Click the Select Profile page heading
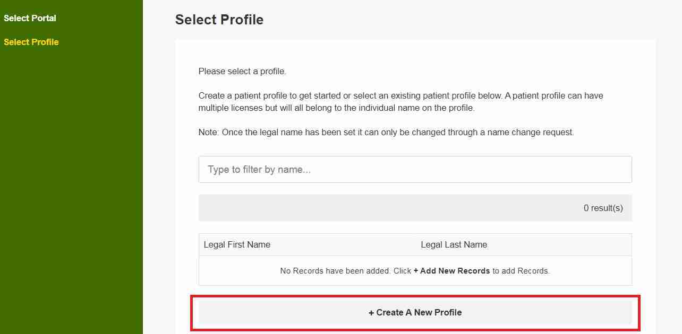 (219, 20)
